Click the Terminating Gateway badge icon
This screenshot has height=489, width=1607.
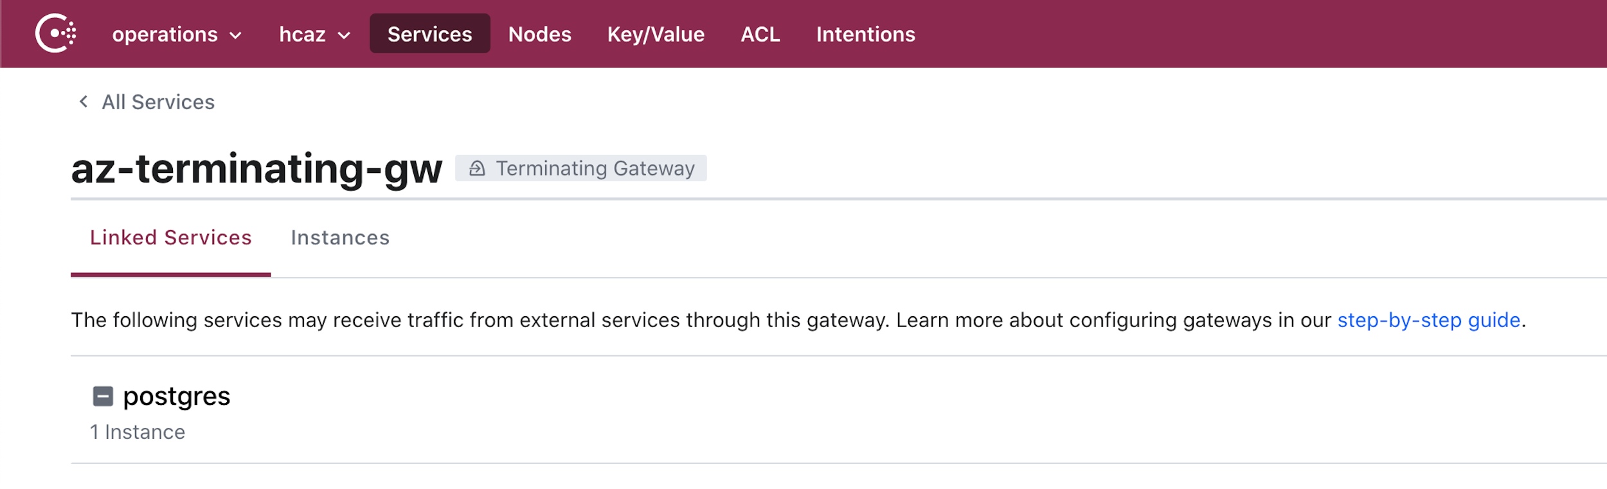(x=476, y=168)
